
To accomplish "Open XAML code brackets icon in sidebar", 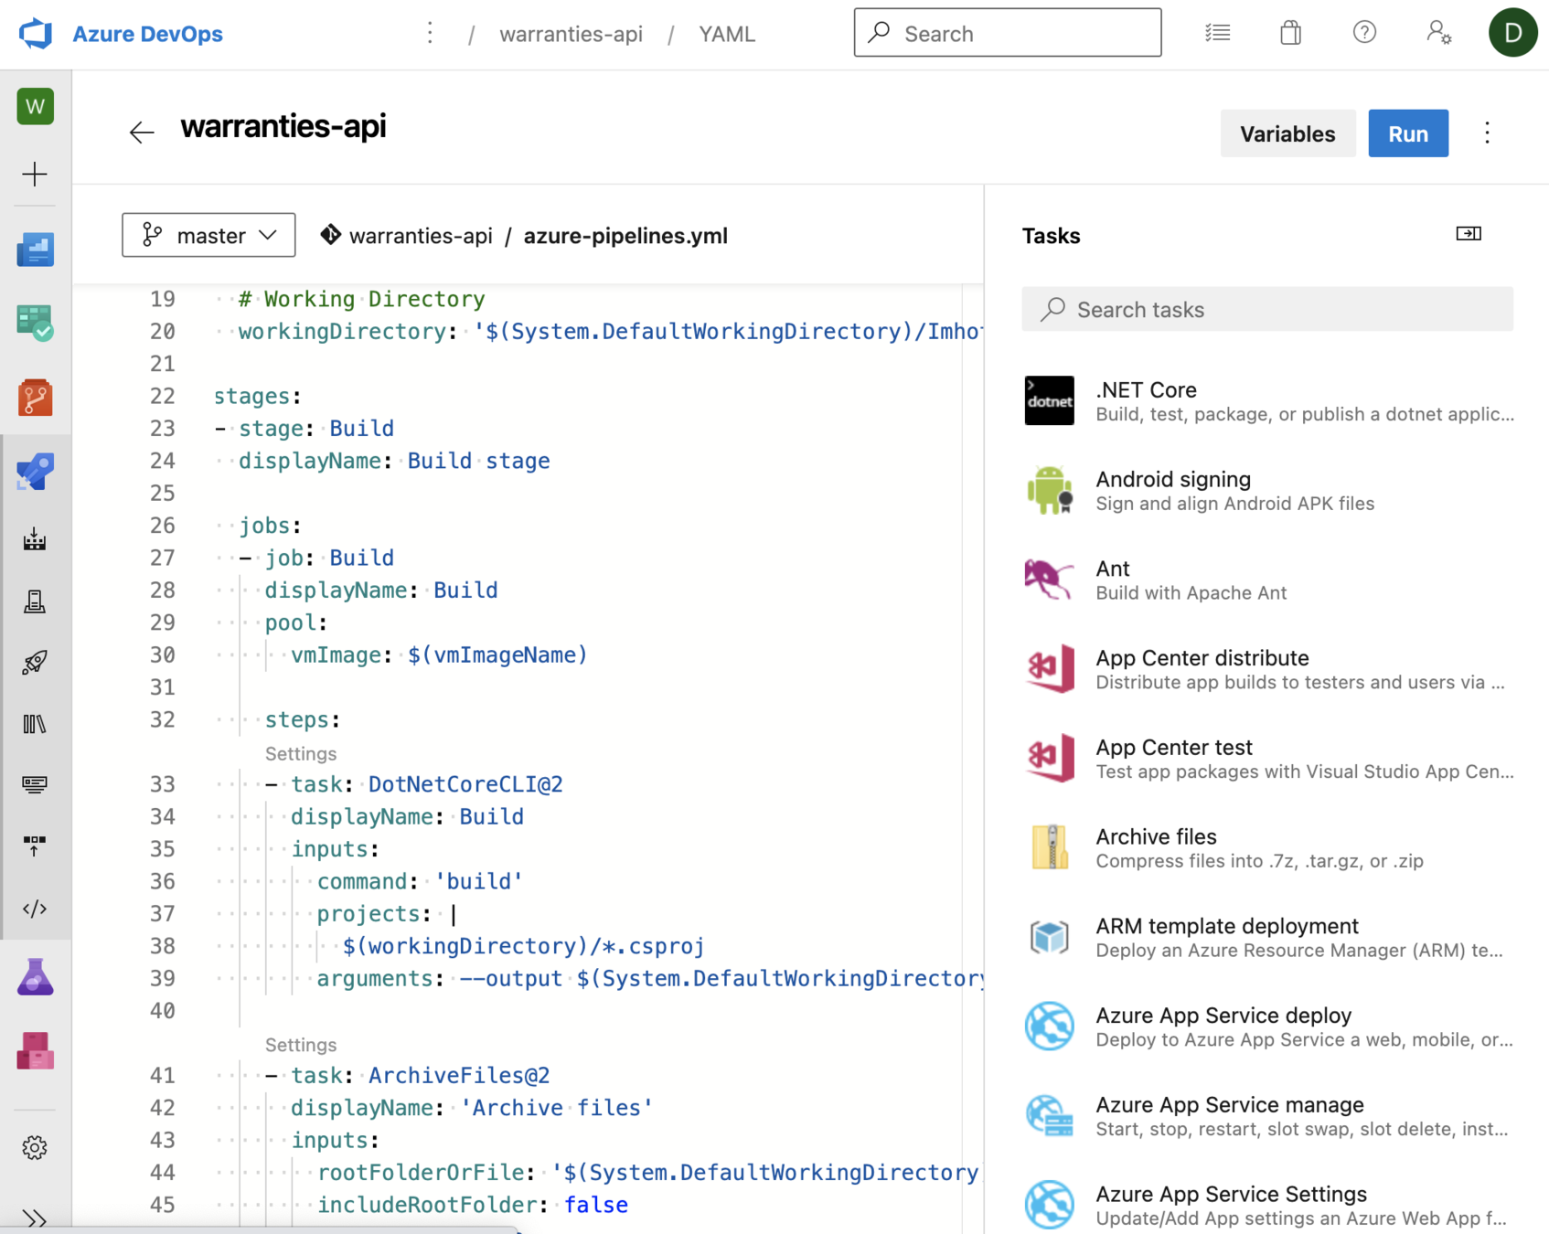I will tap(35, 909).
